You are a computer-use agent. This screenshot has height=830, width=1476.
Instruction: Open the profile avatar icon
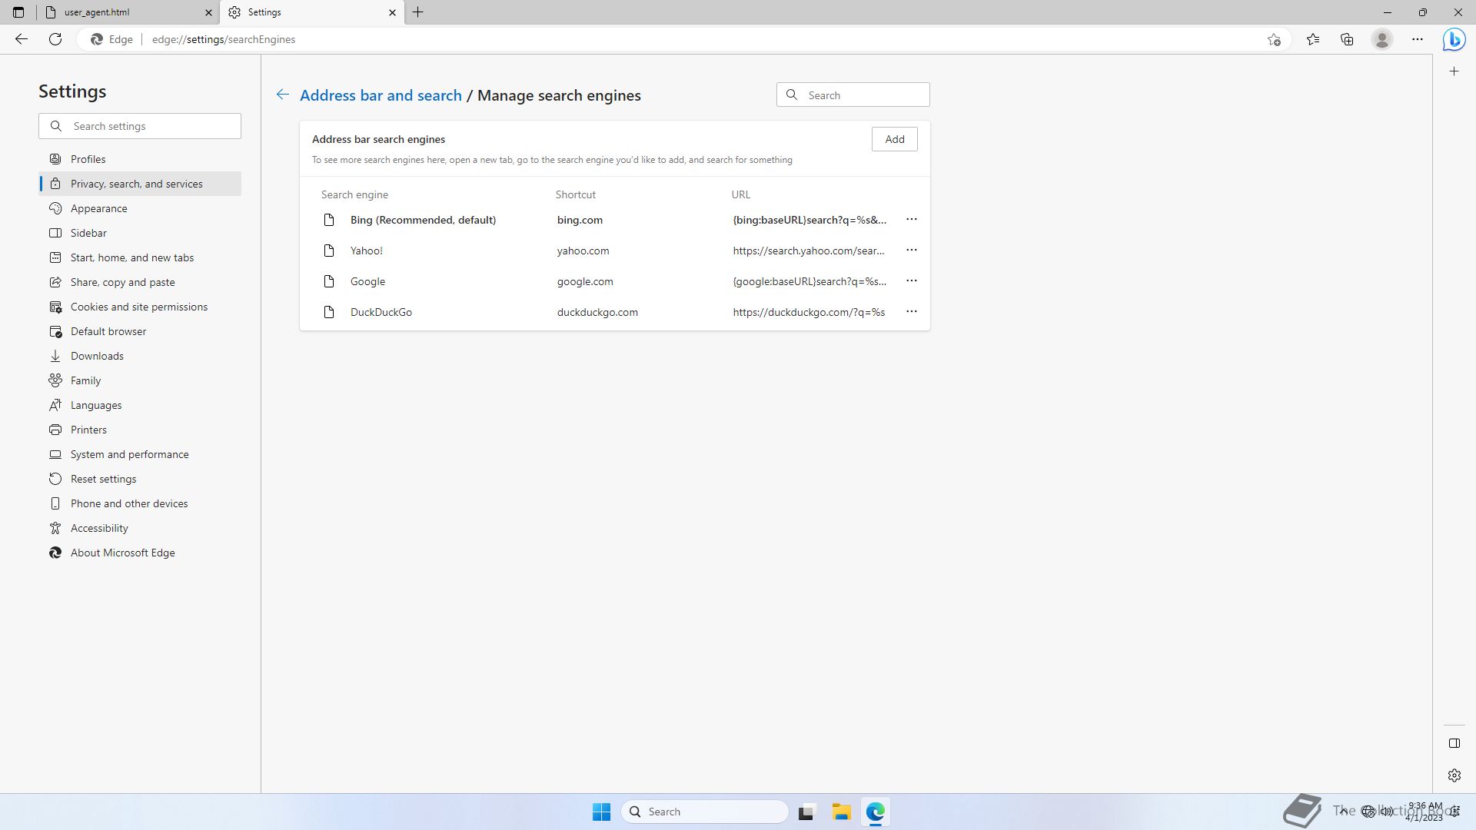1382,39
